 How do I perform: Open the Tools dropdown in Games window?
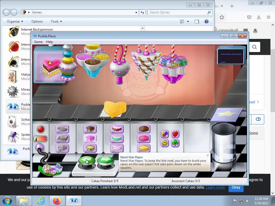click(56, 21)
